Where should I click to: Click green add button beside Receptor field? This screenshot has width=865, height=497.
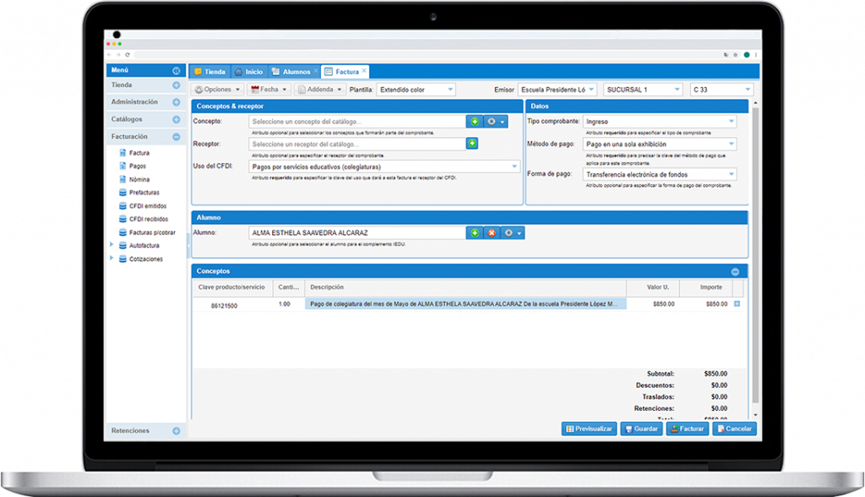pyautogui.click(x=472, y=144)
